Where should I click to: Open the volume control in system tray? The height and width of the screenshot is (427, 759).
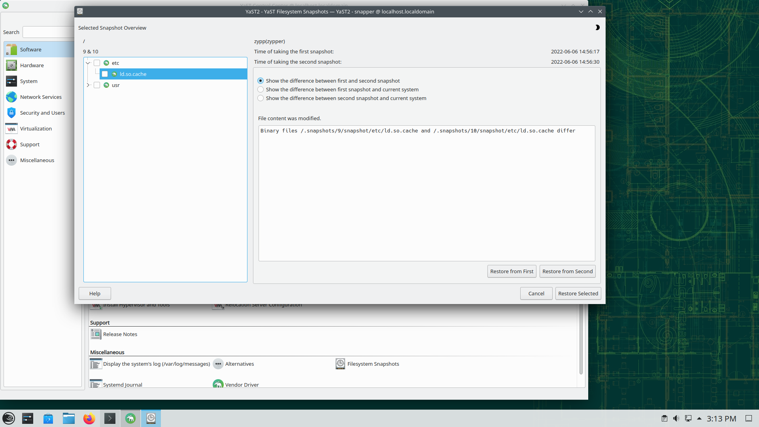click(x=676, y=418)
